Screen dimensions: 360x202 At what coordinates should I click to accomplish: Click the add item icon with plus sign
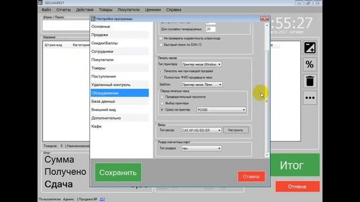310,48
